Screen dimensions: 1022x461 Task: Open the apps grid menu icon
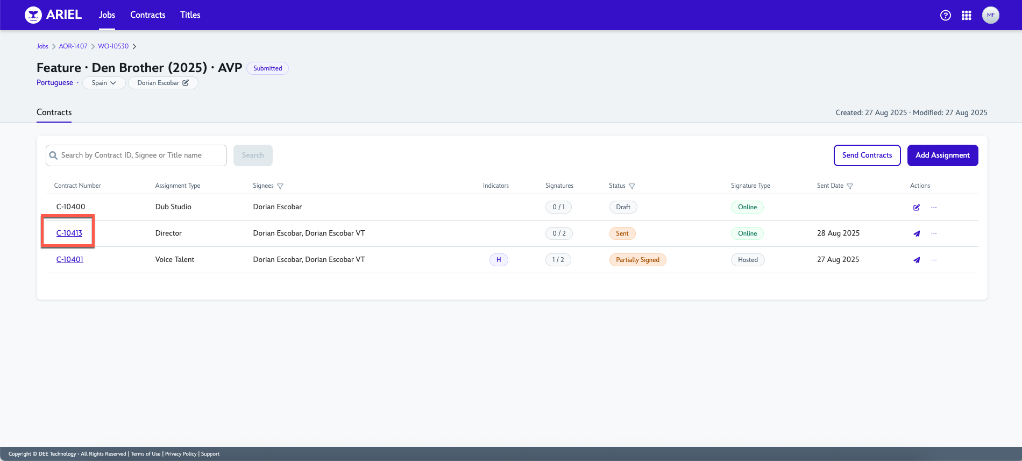pos(966,16)
